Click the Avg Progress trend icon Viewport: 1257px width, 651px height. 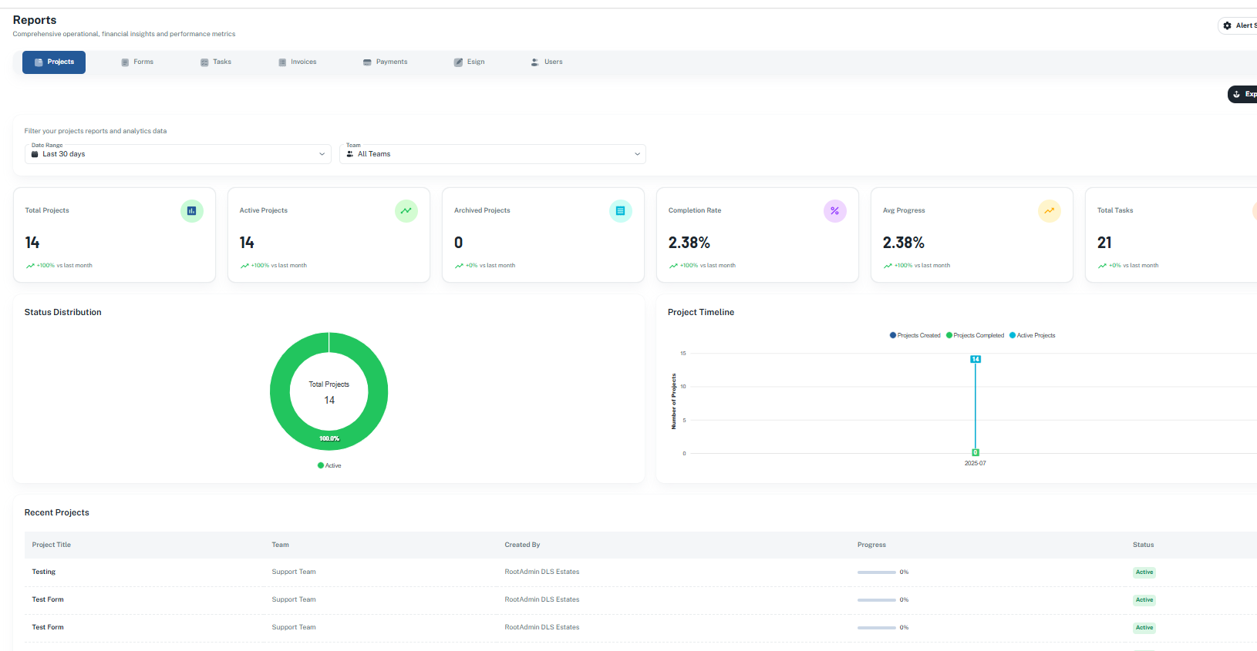coord(1050,210)
